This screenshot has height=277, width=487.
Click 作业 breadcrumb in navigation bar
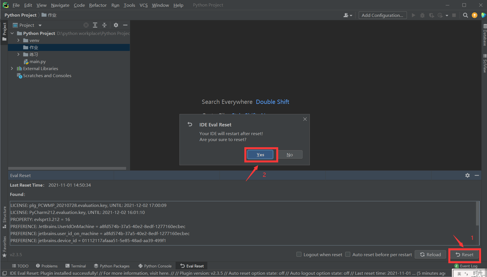[49, 15]
